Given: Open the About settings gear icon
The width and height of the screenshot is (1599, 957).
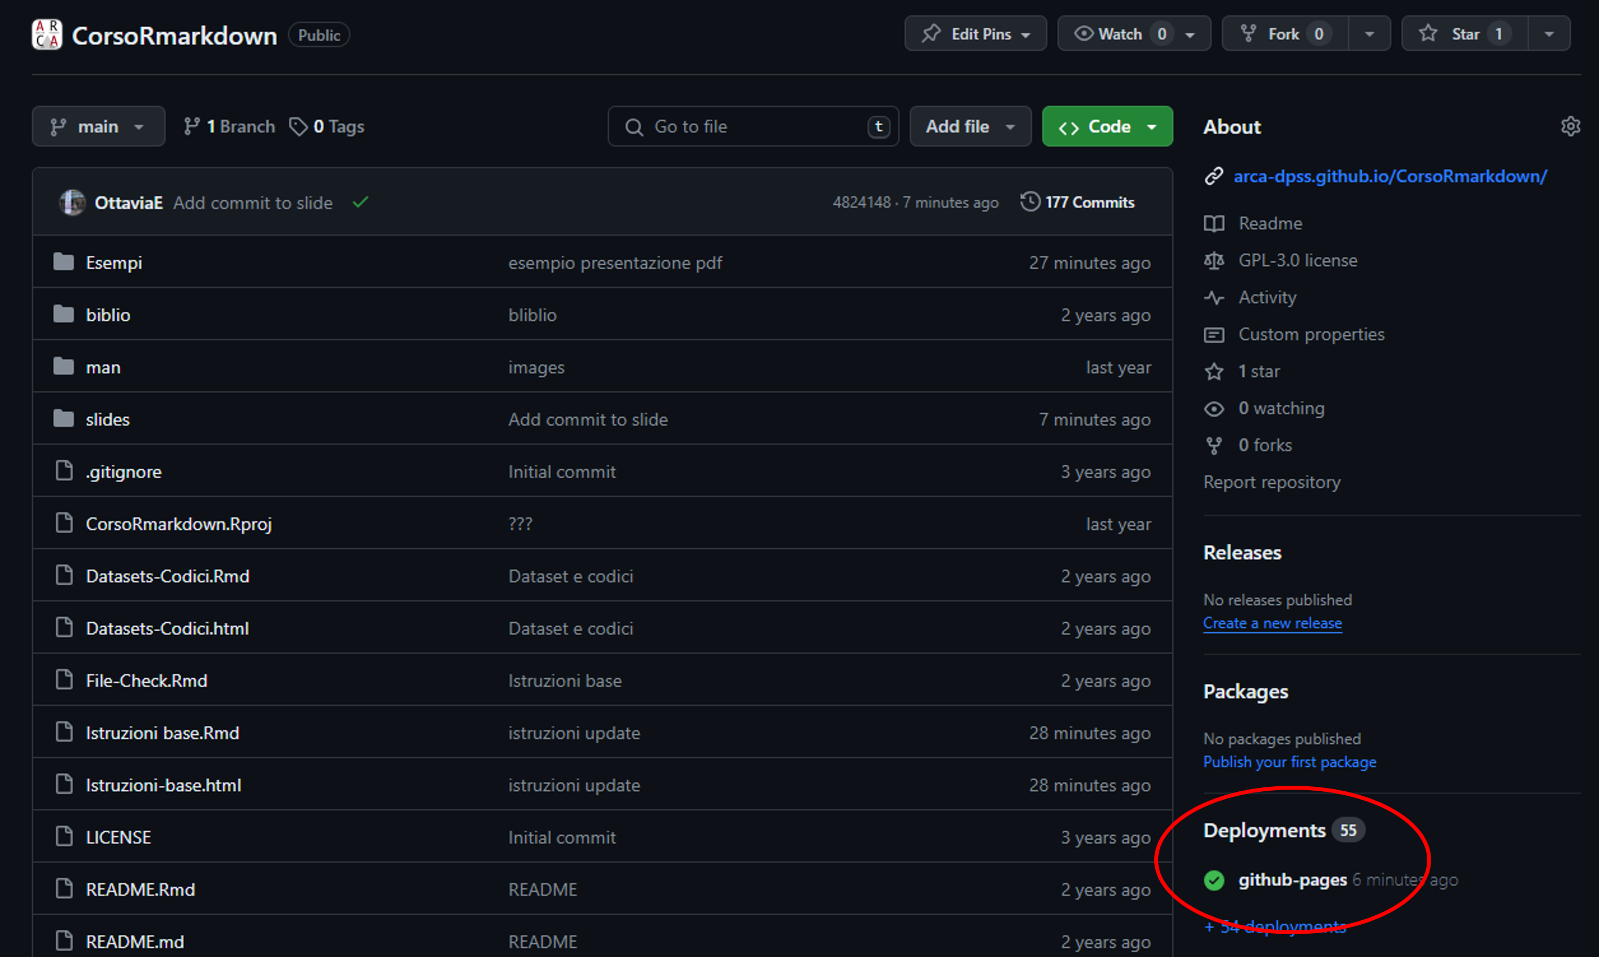Looking at the screenshot, I should 1571,126.
